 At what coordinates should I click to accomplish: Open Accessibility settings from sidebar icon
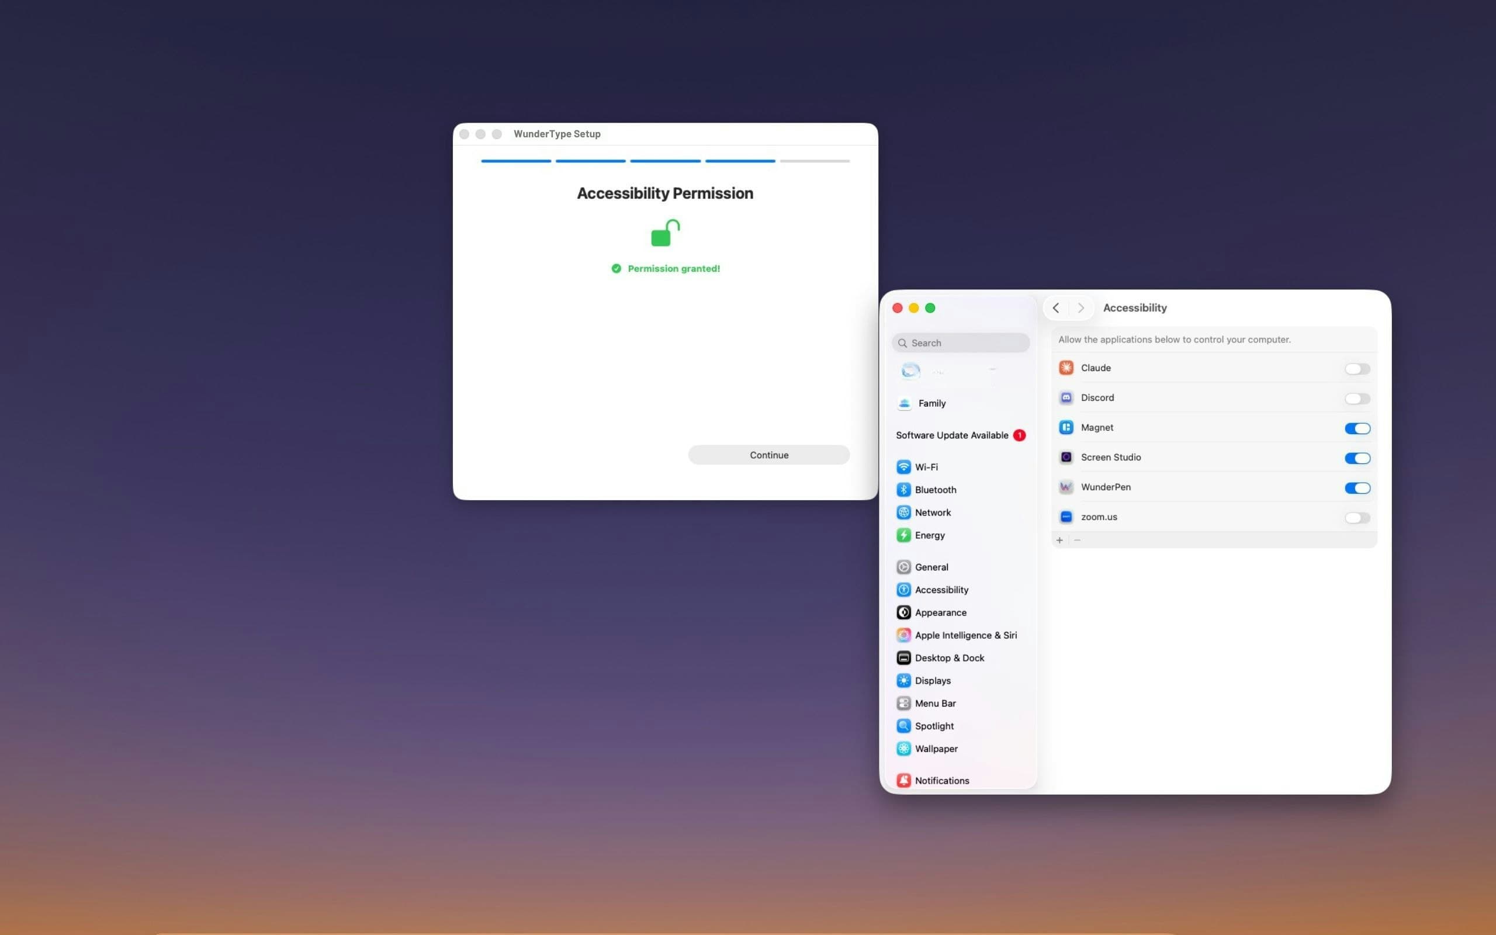[904, 589]
